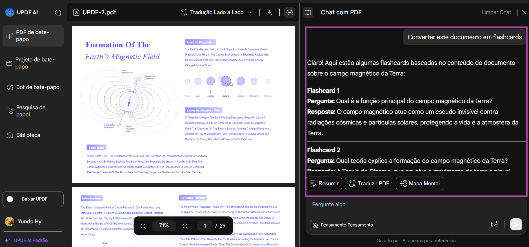Image resolution: width=529 pixels, height=247 pixels.
Task: Click the Traduzir PDF button
Action: pyautogui.click(x=369, y=184)
